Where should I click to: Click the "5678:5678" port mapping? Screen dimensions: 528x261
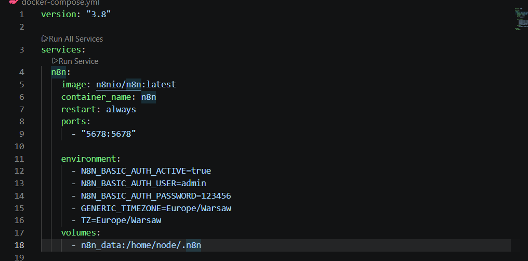[x=109, y=134]
